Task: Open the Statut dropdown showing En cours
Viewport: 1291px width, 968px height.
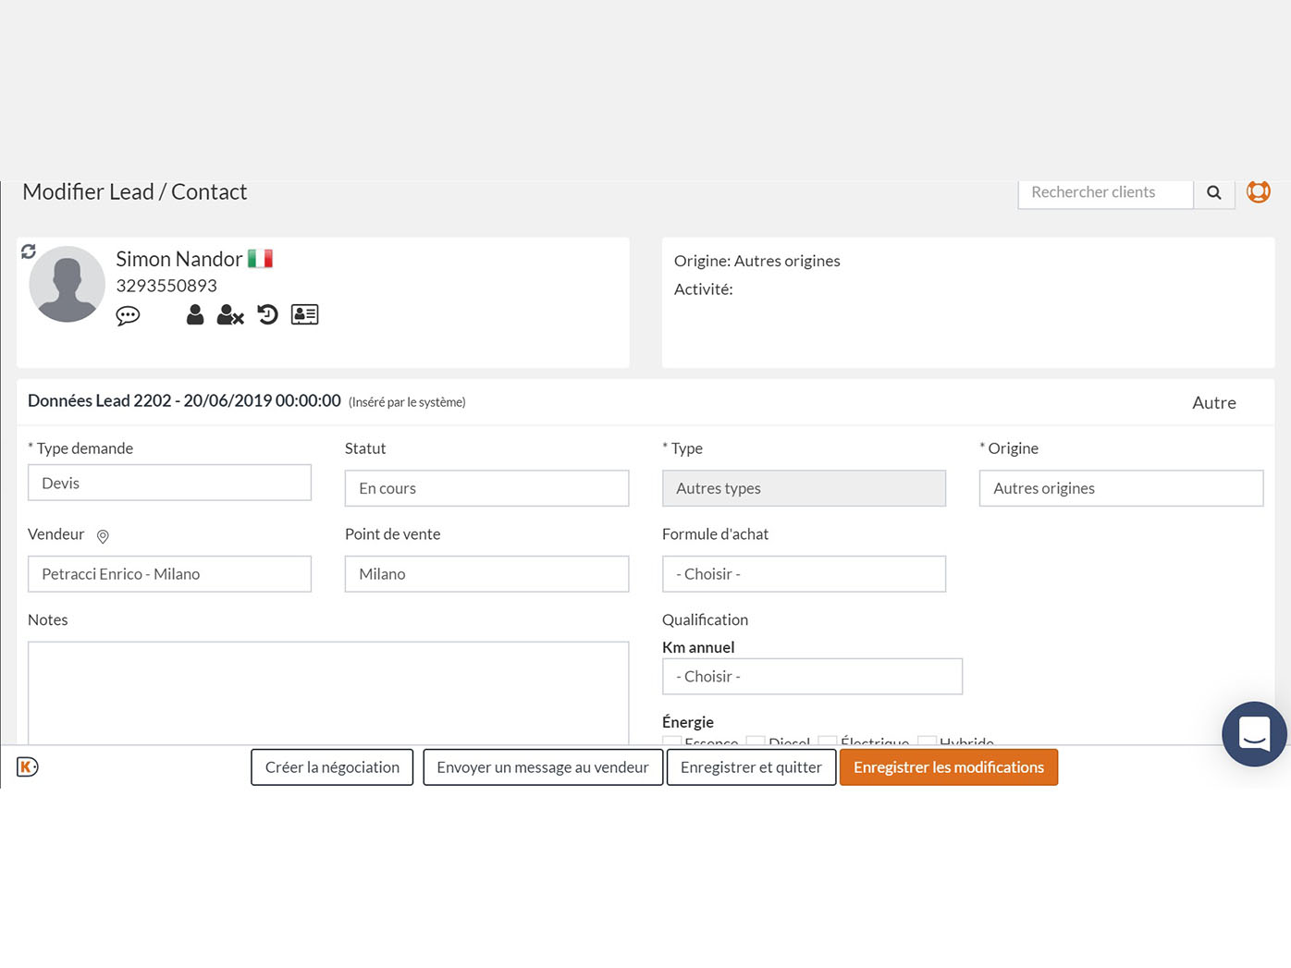Action: [x=486, y=488]
